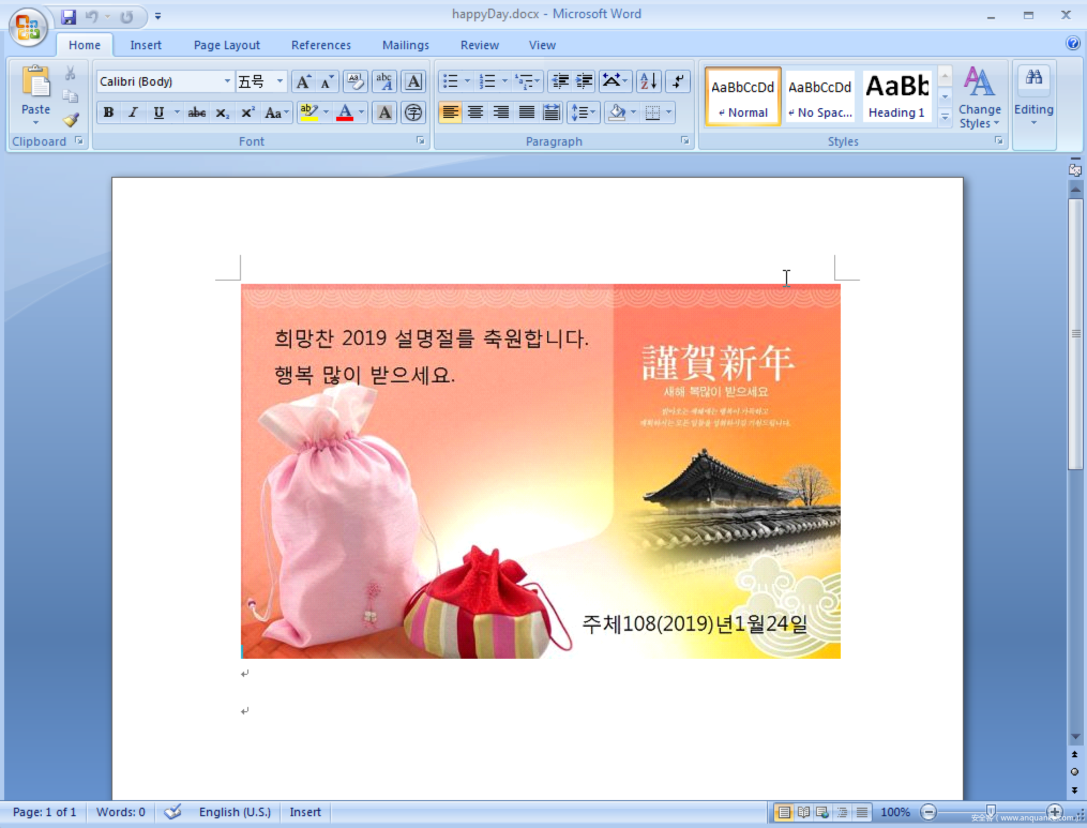Apply strikethrough formatting

point(197,113)
